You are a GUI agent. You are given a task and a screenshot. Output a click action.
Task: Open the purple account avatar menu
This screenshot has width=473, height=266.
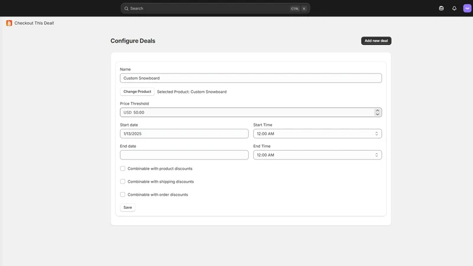coord(467,8)
